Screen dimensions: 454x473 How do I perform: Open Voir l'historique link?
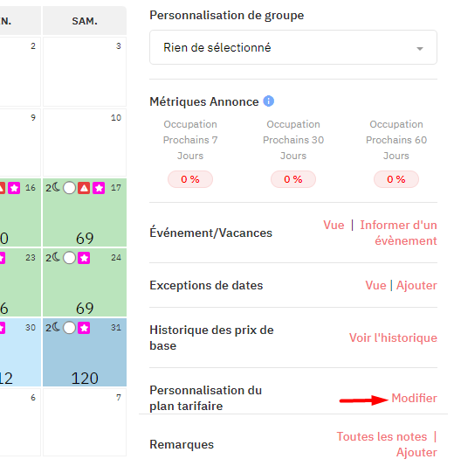click(393, 337)
